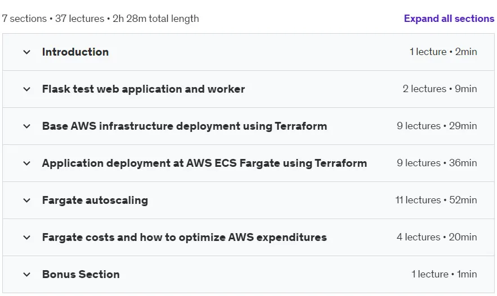The width and height of the screenshot is (497, 296).
Task: Open Fargate autoscaling section title
Action: coord(95,200)
